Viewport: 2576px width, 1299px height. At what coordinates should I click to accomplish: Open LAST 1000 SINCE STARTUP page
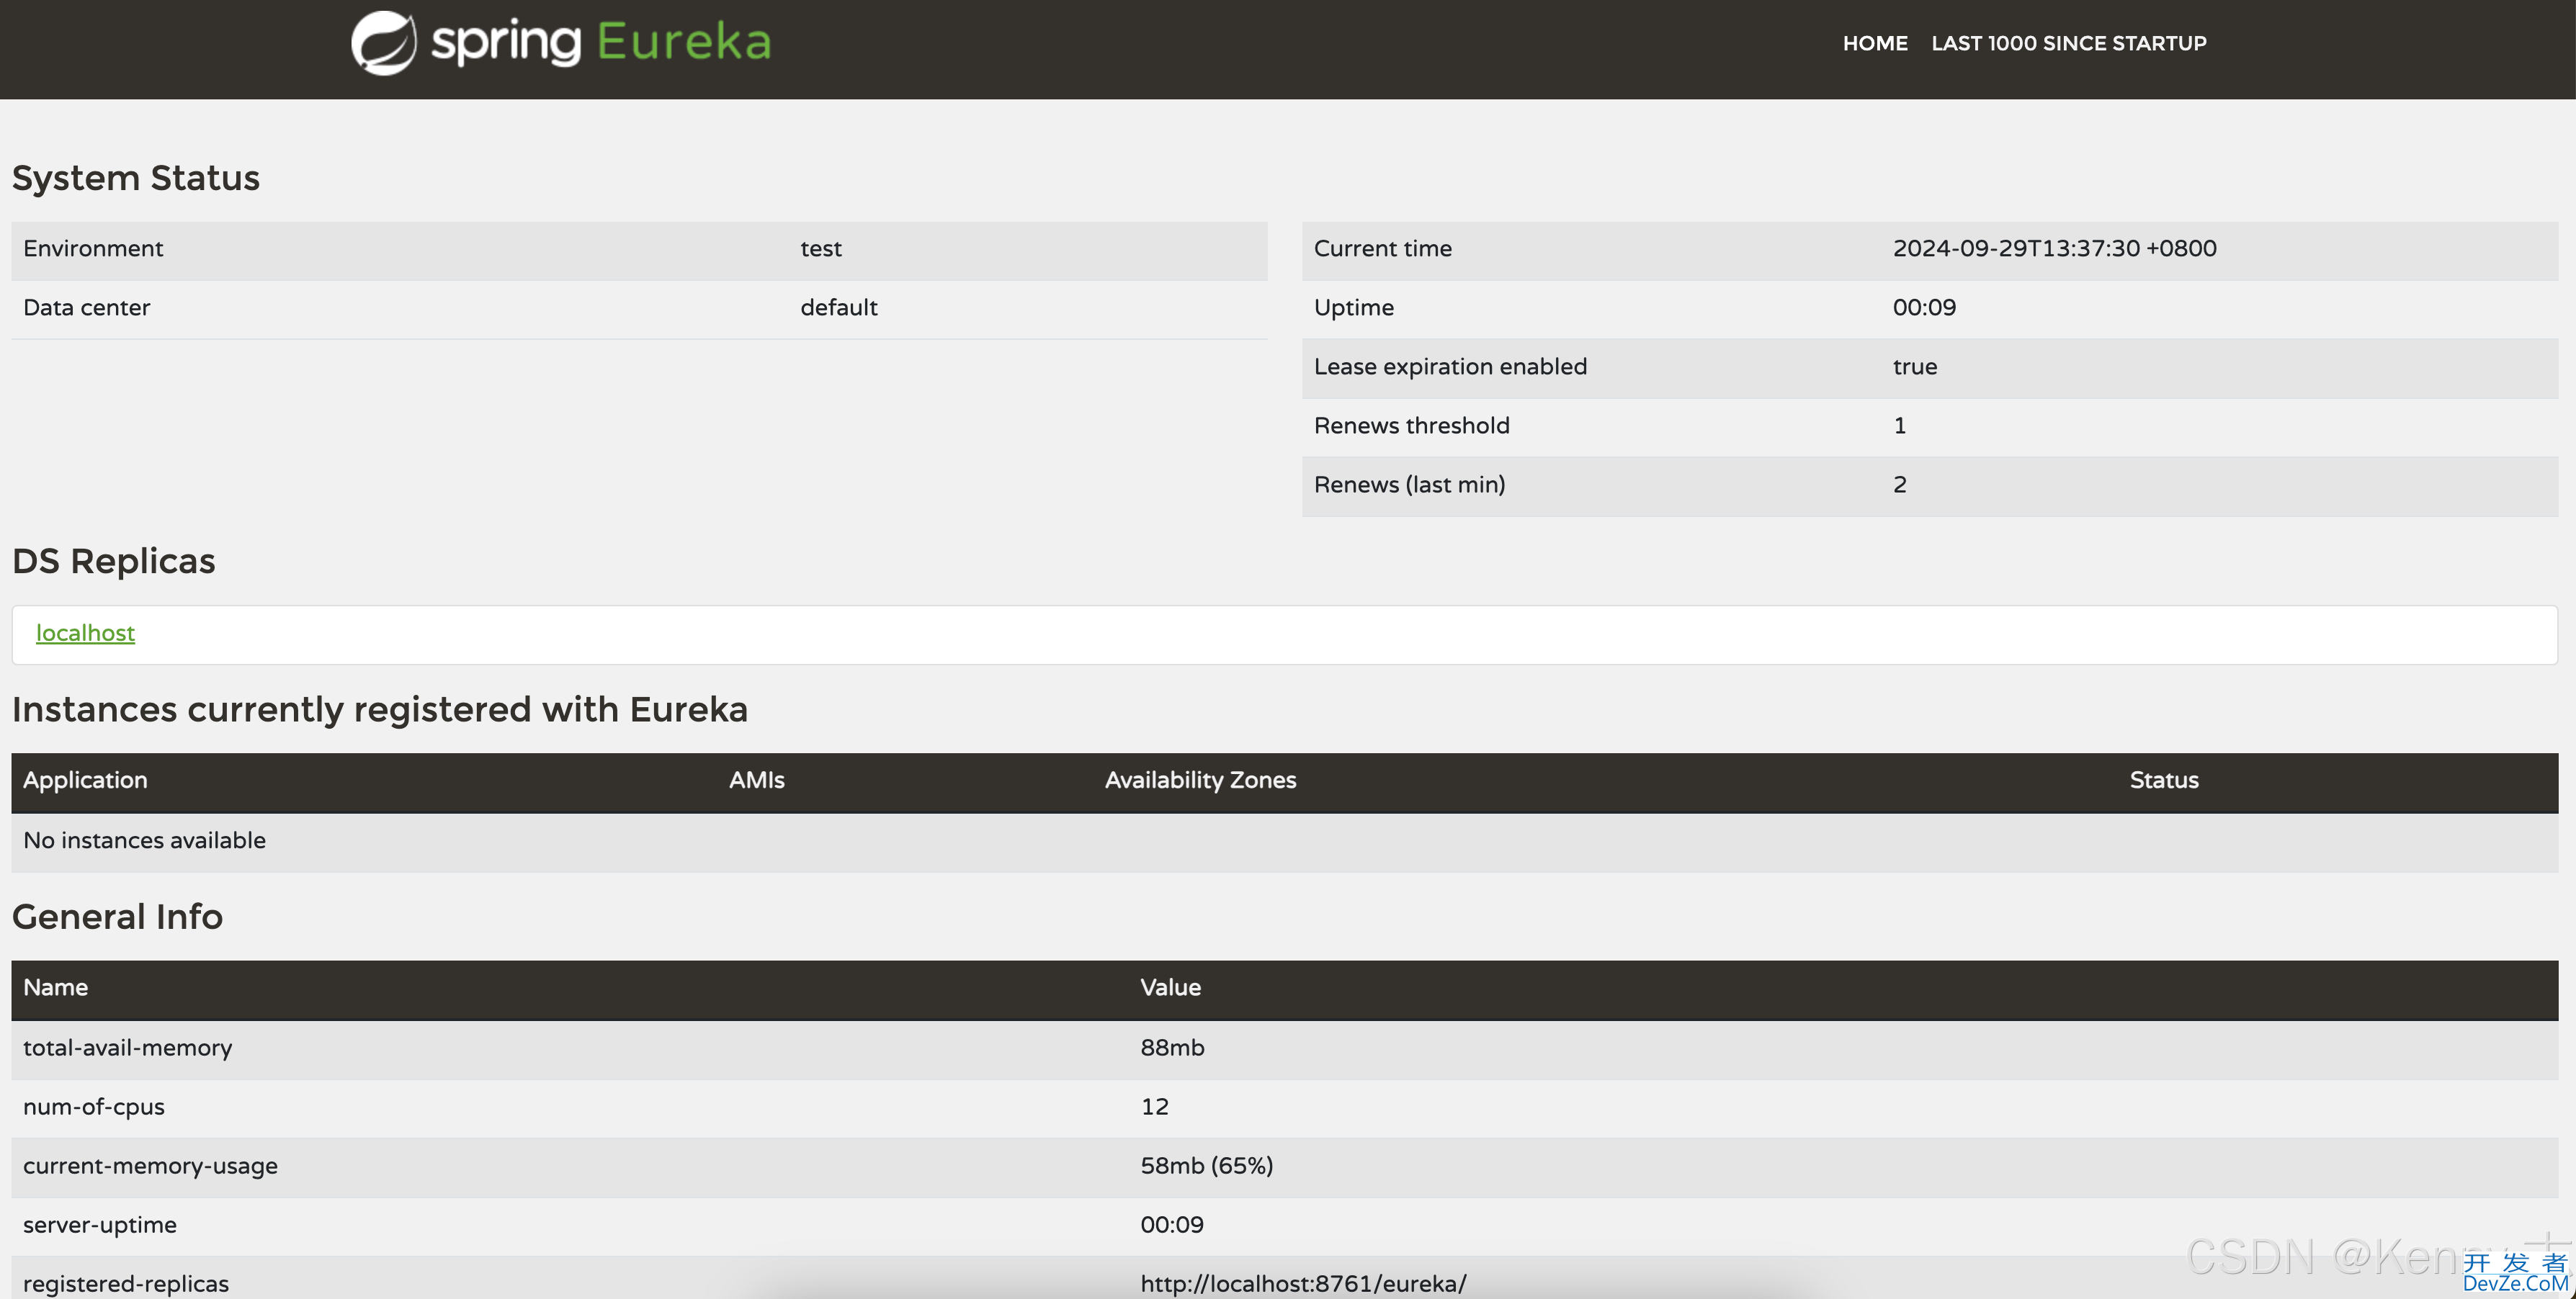tap(2069, 43)
